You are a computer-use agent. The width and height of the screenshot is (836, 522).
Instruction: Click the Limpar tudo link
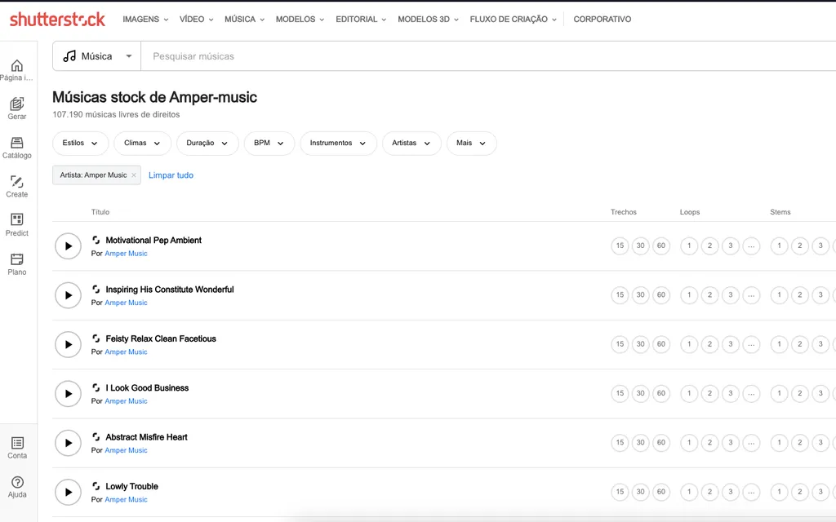point(171,175)
